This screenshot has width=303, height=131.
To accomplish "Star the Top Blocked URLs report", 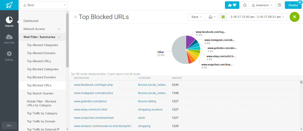I will pos(75,17).
